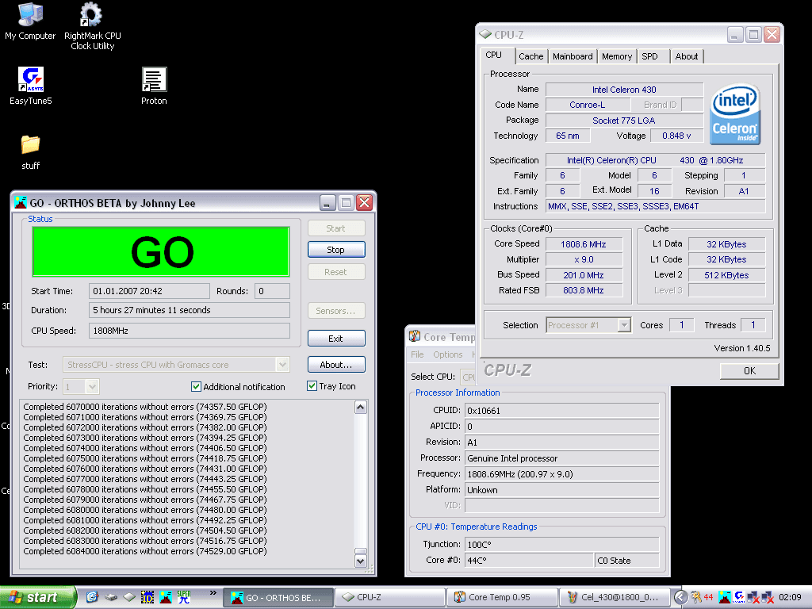Click the Core #0 temperature field

[x=529, y=561]
